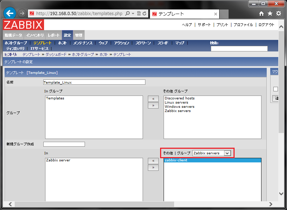Click the プロファイル link

243,25
